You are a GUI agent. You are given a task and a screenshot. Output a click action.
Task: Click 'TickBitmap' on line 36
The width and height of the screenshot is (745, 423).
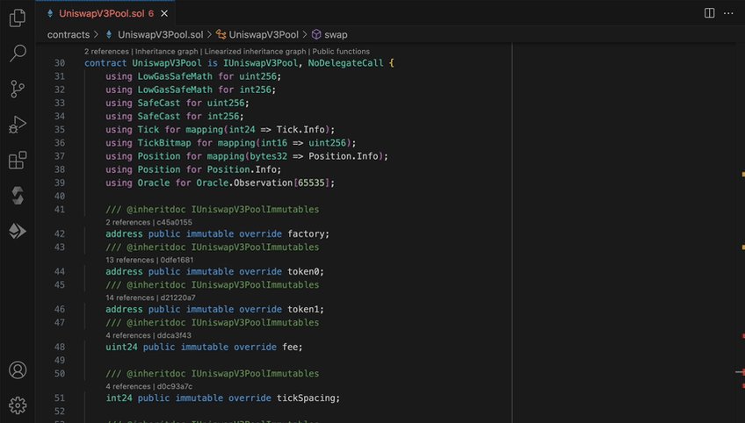click(x=164, y=142)
